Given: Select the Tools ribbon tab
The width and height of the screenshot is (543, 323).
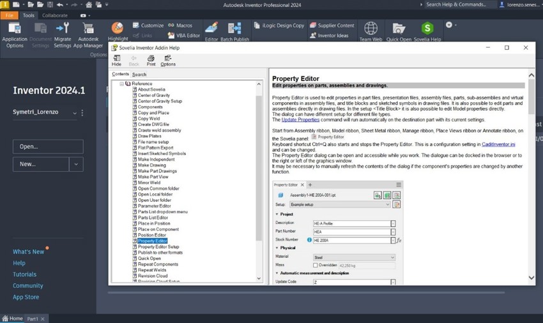Looking at the screenshot, I should click(x=28, y=15).
